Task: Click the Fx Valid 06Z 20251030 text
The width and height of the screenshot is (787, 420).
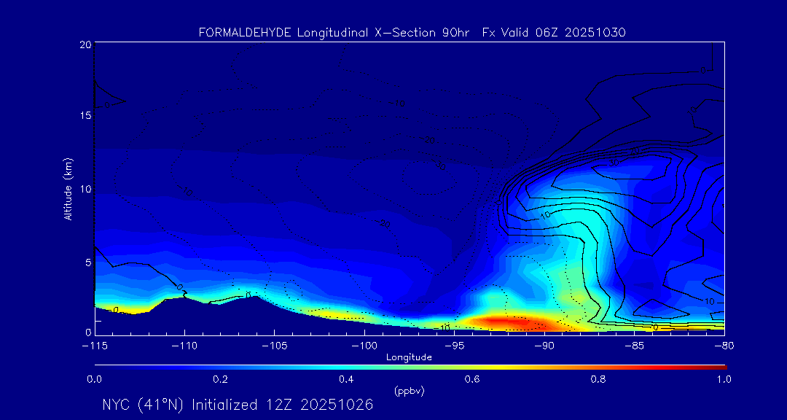Action: coord(554,33)
